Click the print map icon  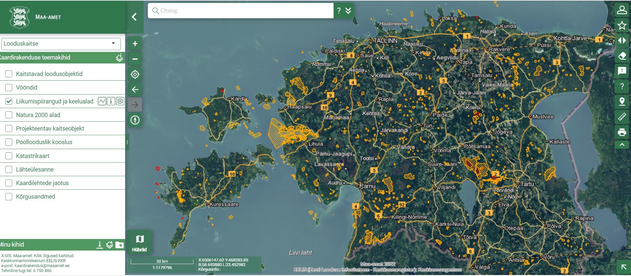tap(622, 132)
